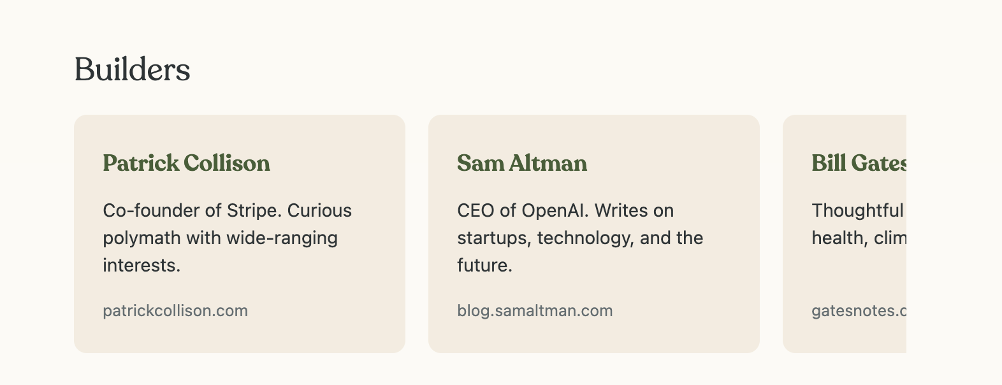This screenshot has width=1002, height=385.
Task: Click the line starting with 'Co-founder of'
Action: (227, 211)
